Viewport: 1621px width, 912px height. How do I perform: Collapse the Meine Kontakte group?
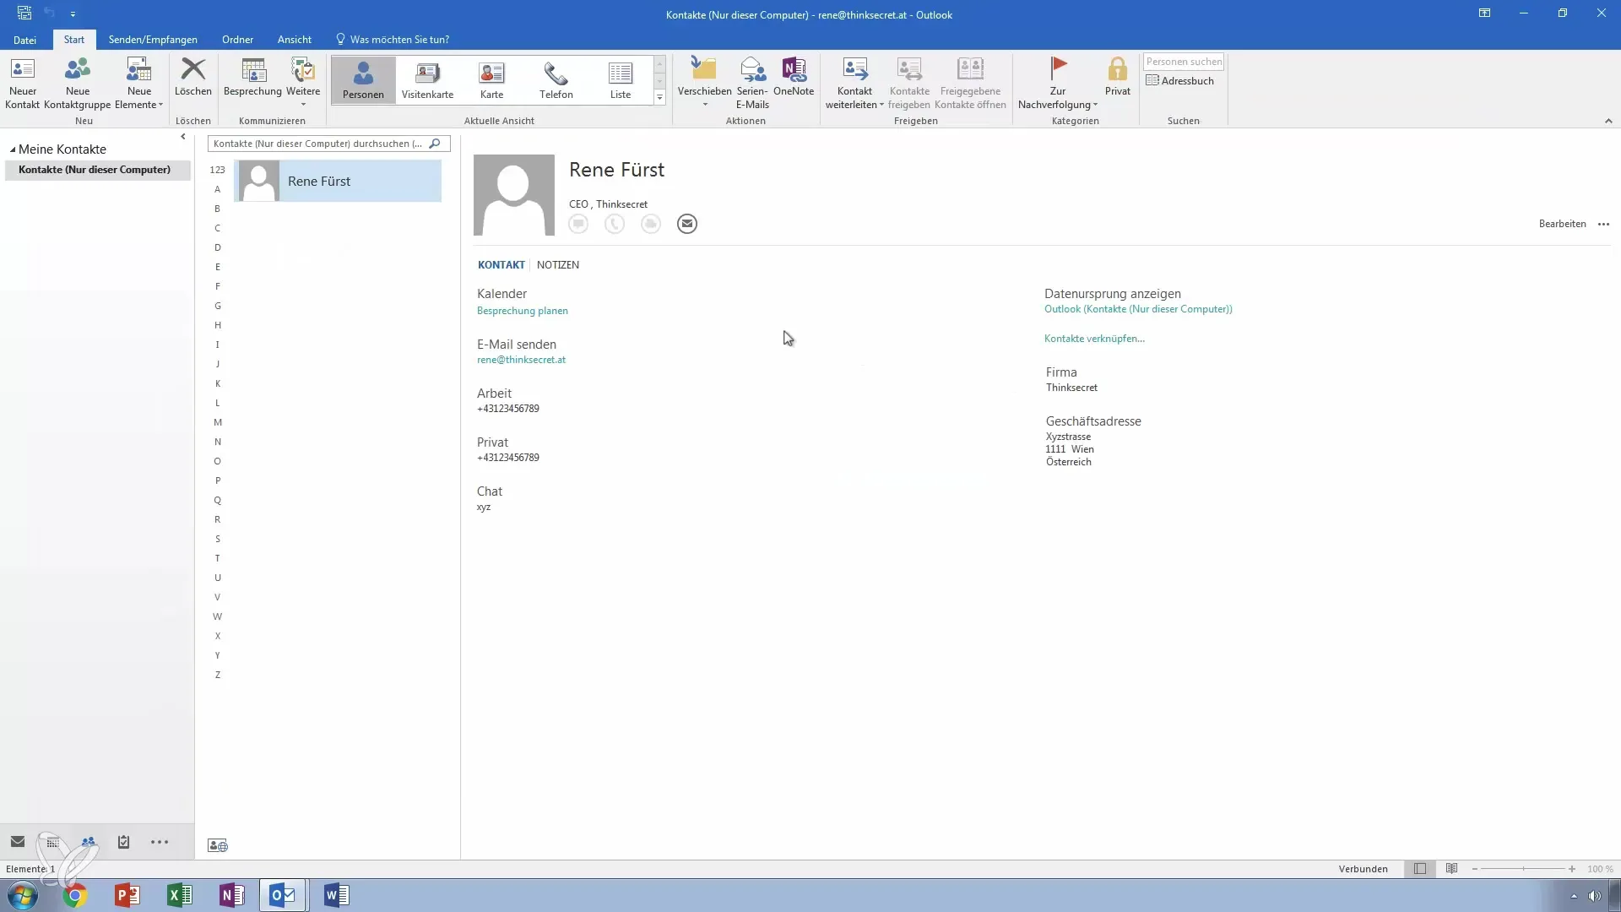[13, 149]
